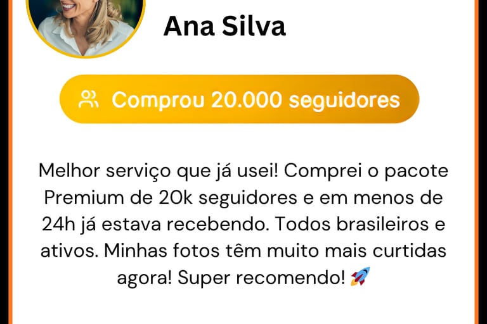Click the word agora! in last line

145,278
